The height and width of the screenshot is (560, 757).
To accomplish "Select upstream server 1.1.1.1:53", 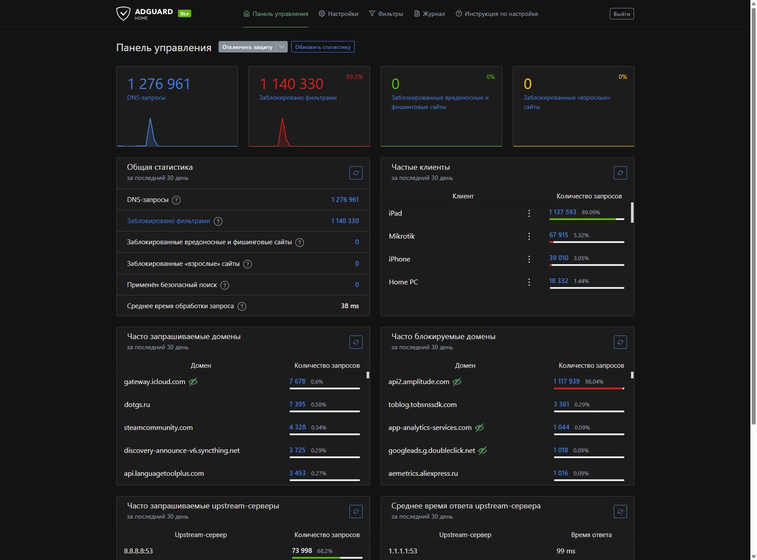I will click(x=403, y=551).
